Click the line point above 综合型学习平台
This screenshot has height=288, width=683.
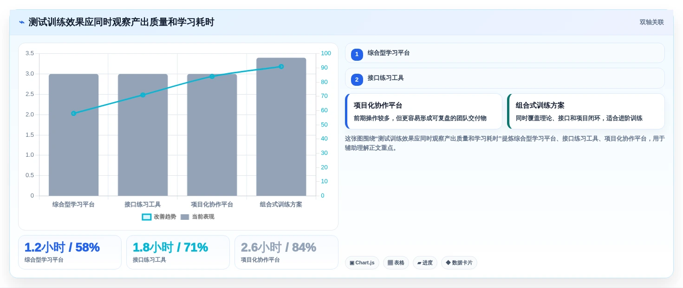[x=73, y=113]
